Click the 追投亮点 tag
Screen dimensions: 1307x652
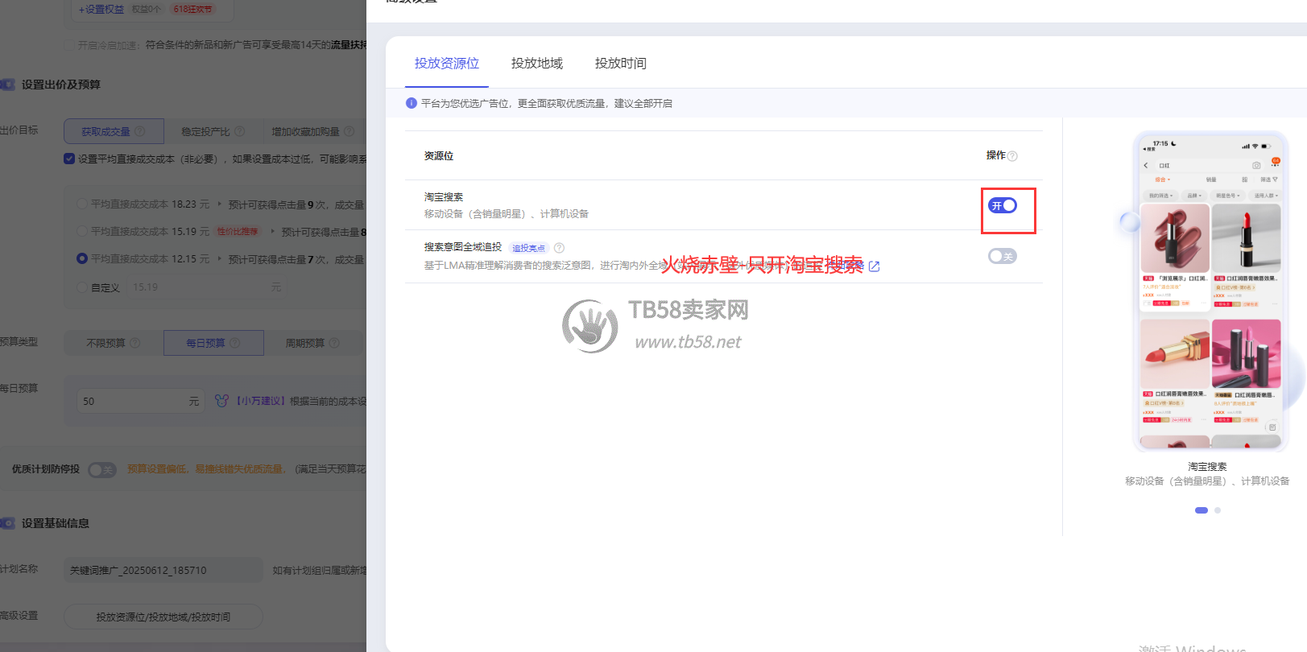(x=528, y=248)
